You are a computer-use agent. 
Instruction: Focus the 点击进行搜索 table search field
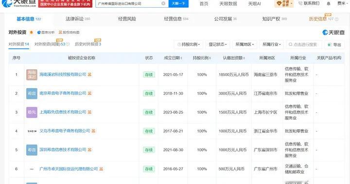[x=304, y=45]
